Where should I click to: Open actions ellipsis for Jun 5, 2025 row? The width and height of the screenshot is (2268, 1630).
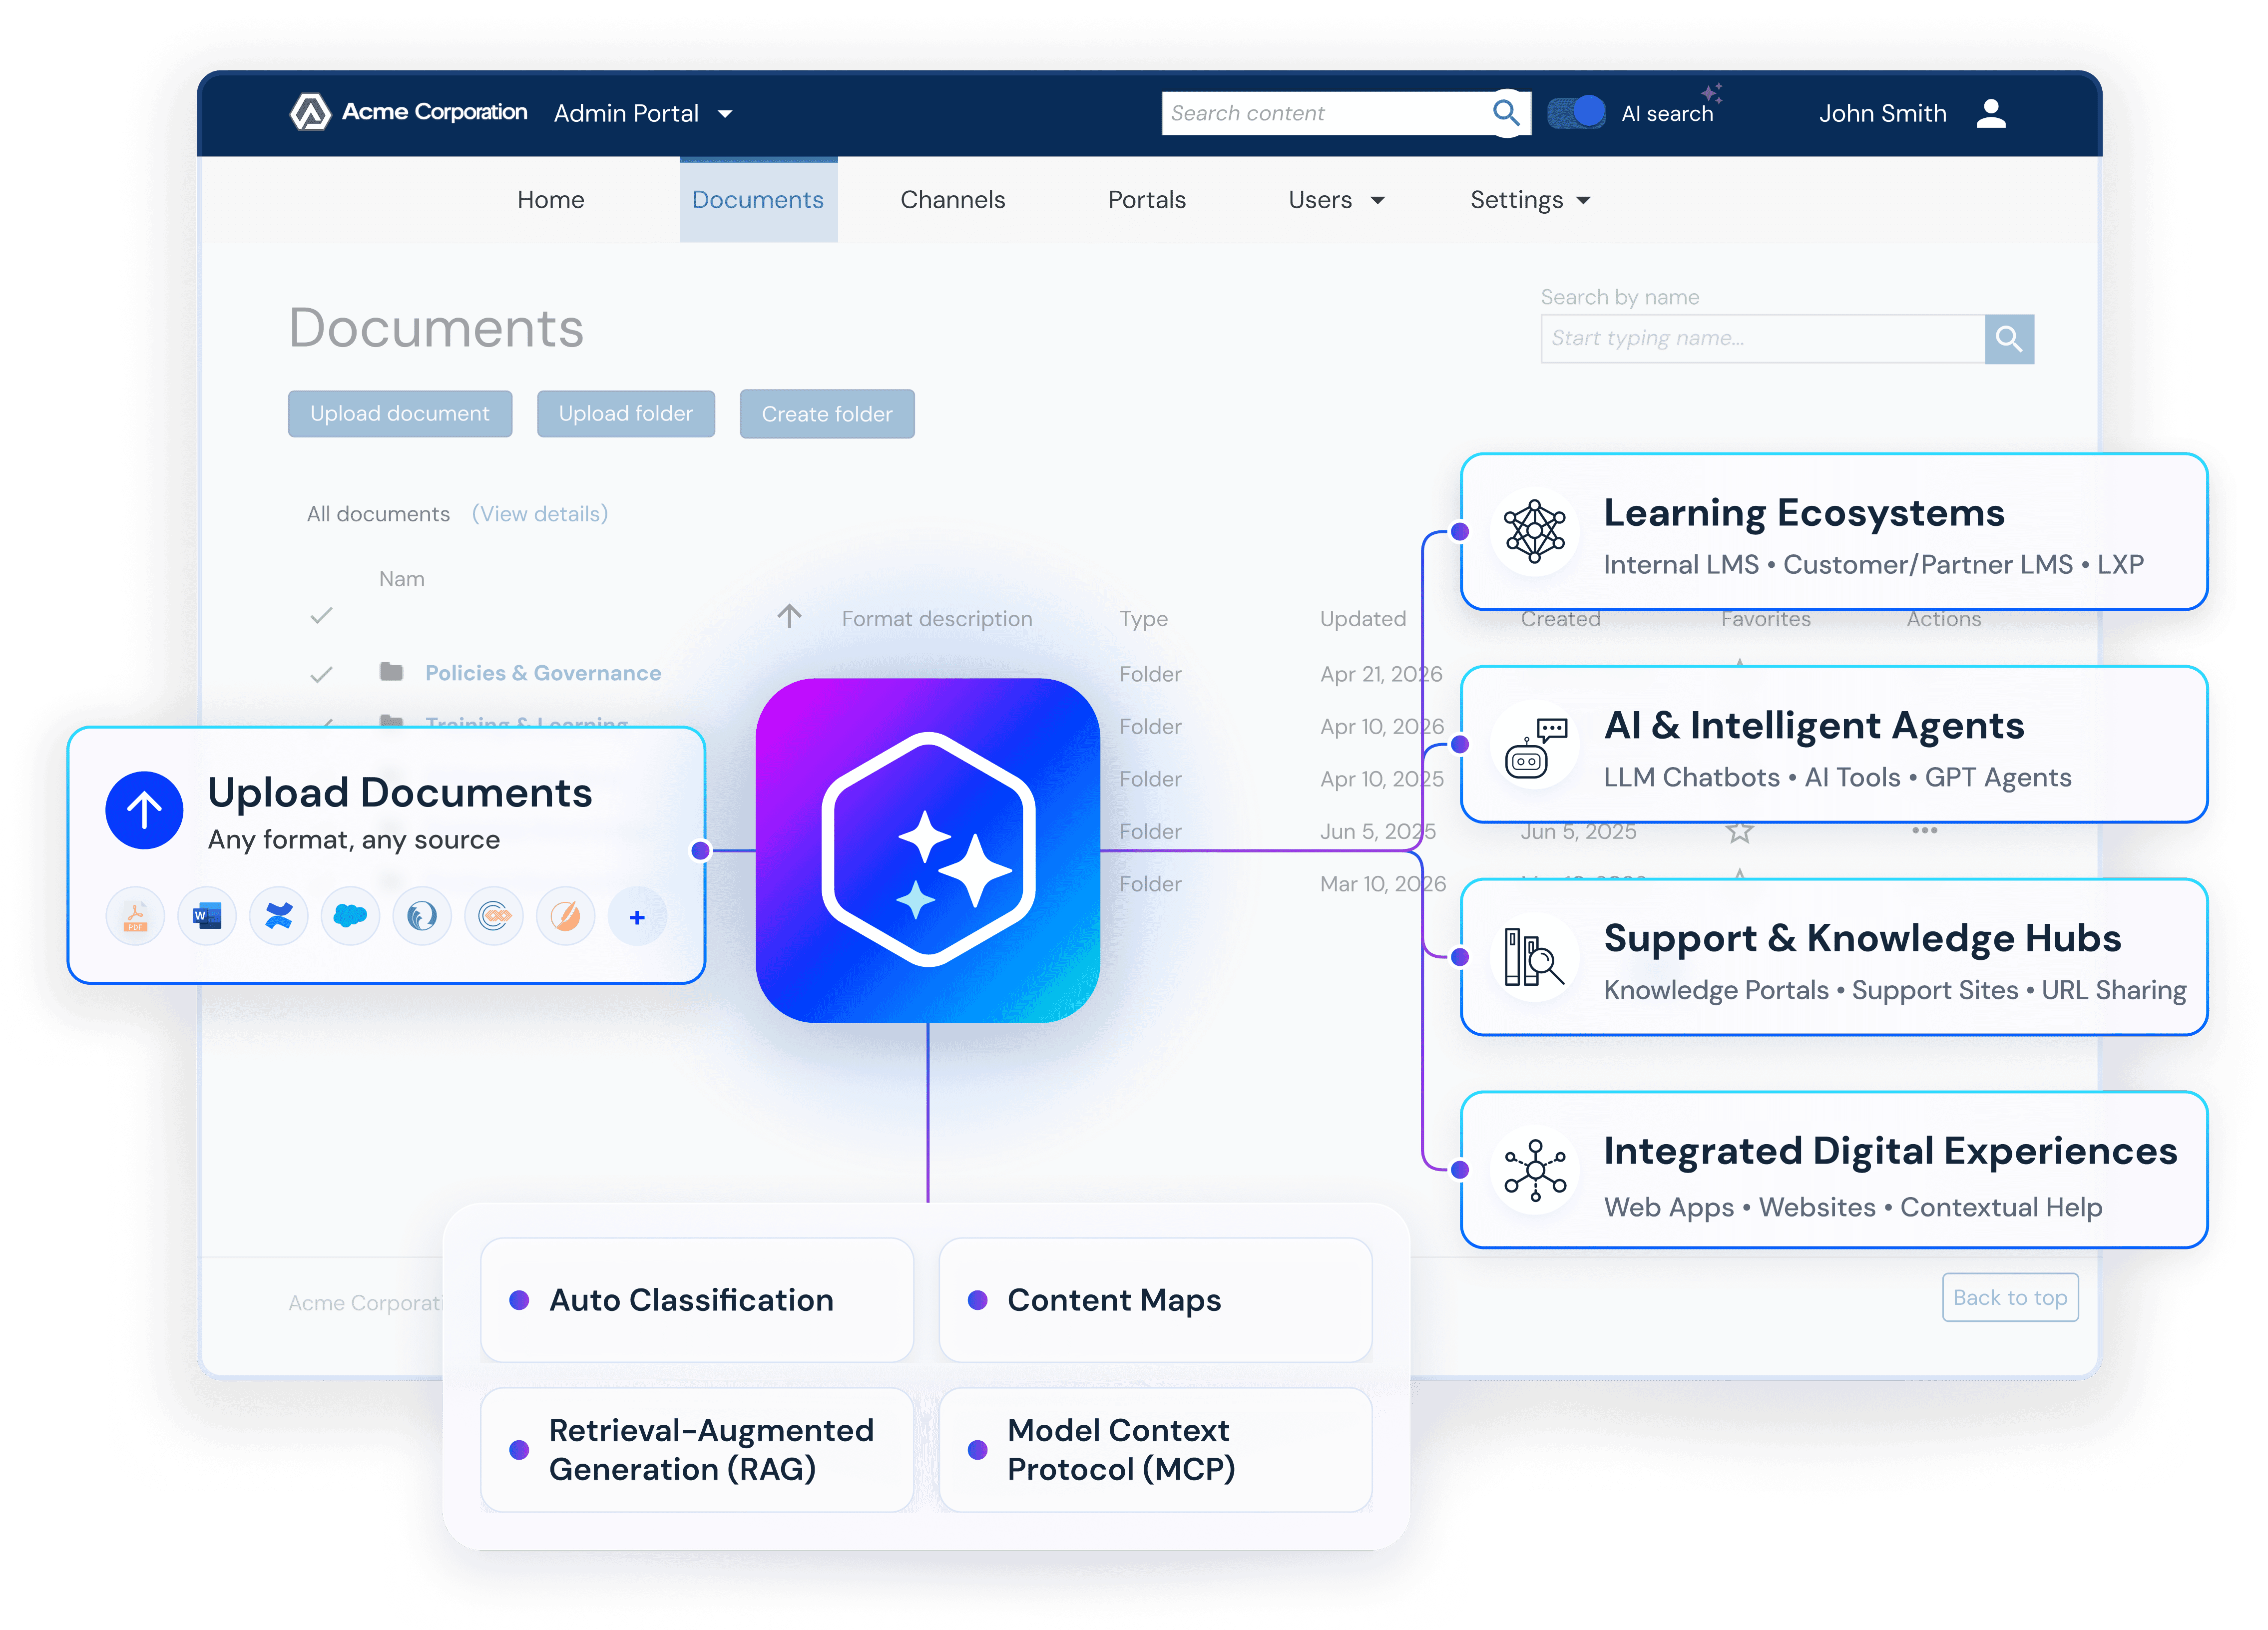pyautogui.click(x=1924, y=830)
